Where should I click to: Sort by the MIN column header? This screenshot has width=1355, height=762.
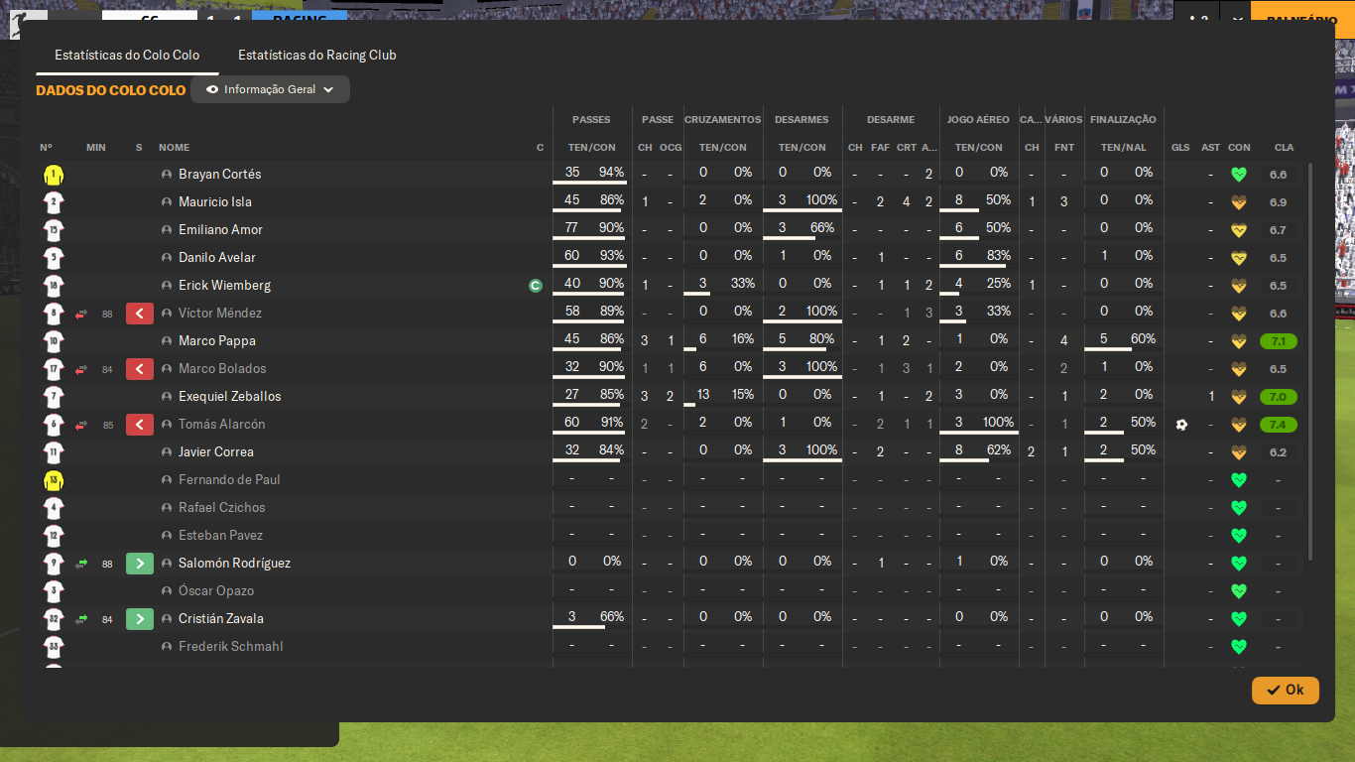[x=96, y=148]
